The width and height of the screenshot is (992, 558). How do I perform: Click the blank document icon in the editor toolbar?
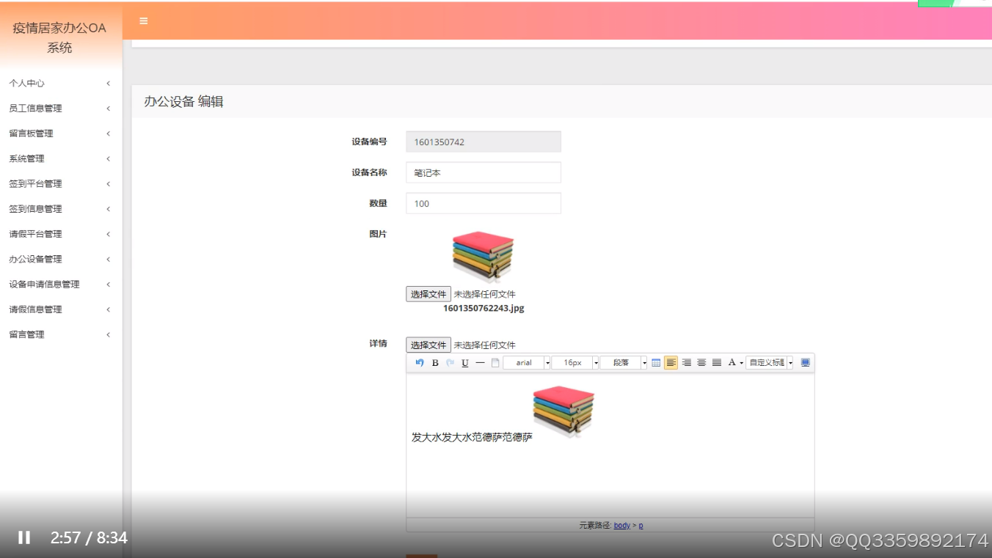point(495,363)
